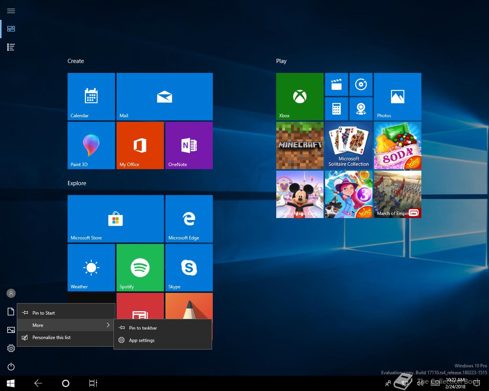Open the Settings gear in Start sidebar
489x391 pixels.
(11, 348)
